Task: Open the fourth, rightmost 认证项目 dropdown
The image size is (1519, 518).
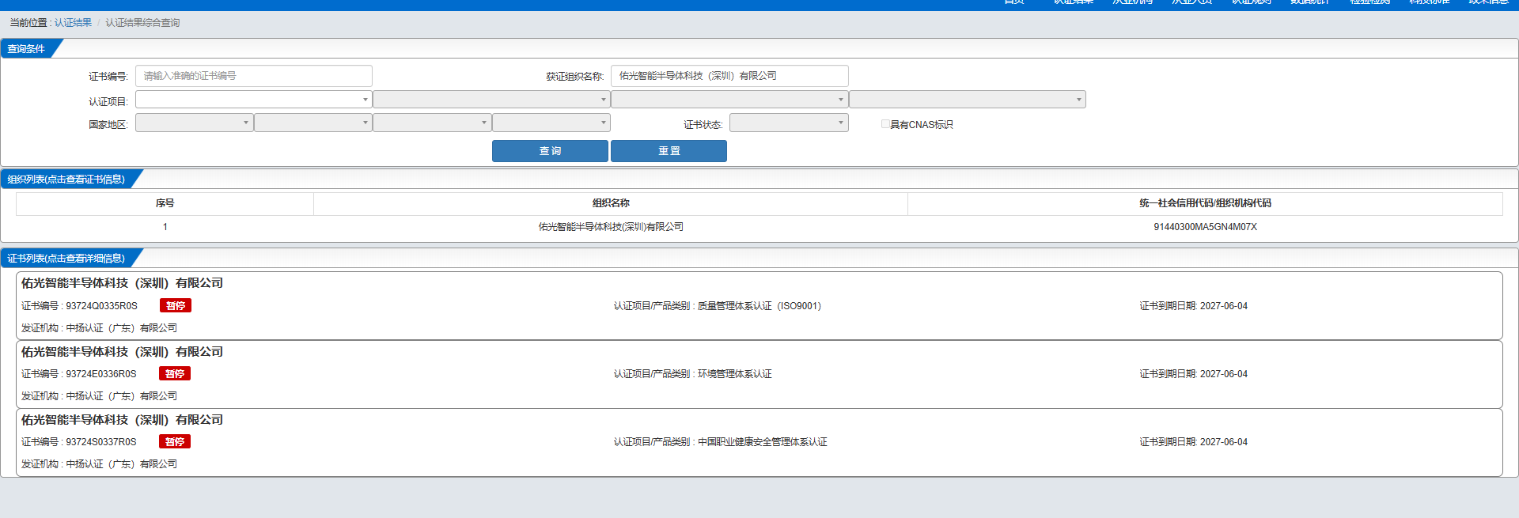Action: (968, 100)
